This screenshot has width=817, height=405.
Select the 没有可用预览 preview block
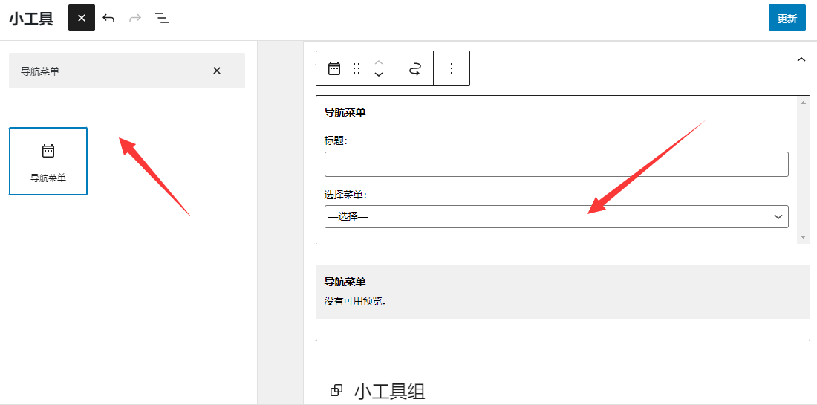coord(563,291)
